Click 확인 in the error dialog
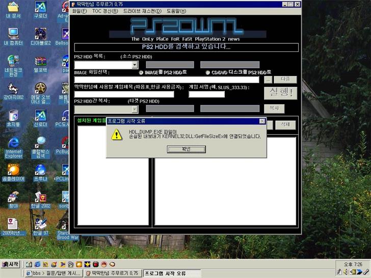The height and width of the screenshot is (278, 371). 186,149
